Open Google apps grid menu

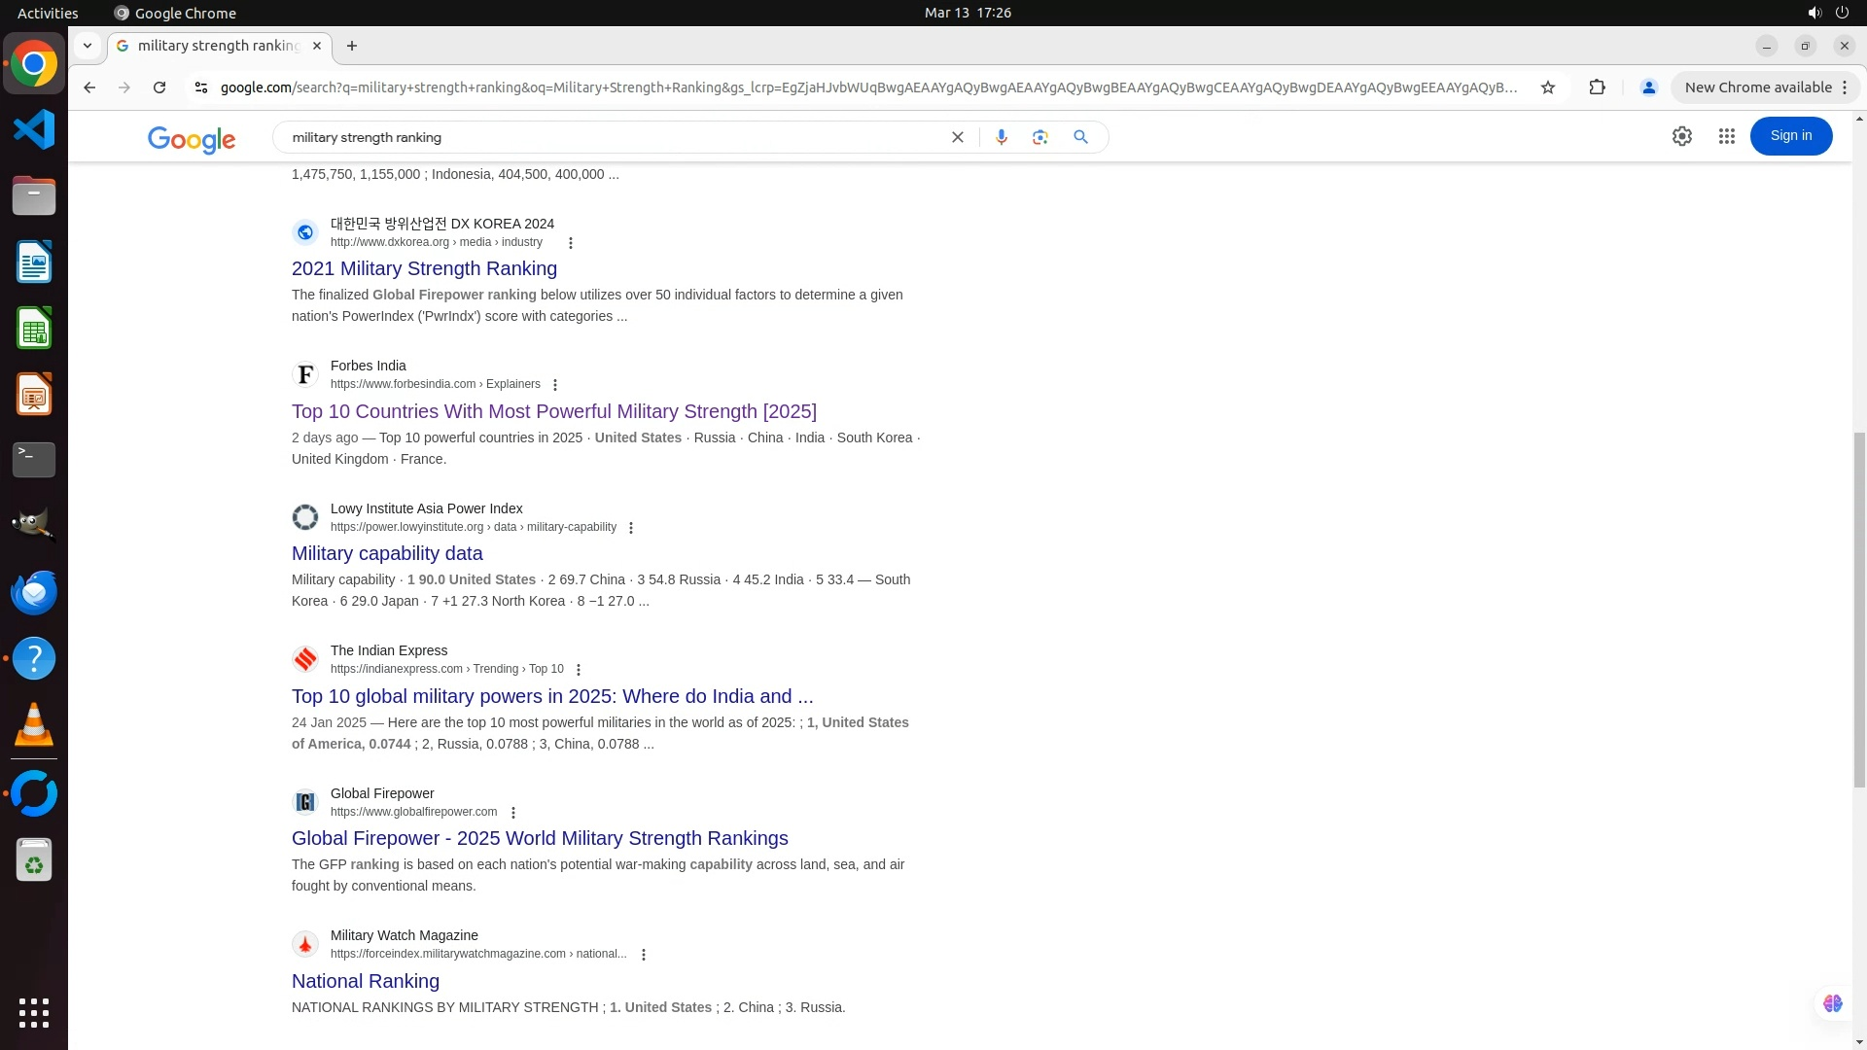pos(1726,137)
